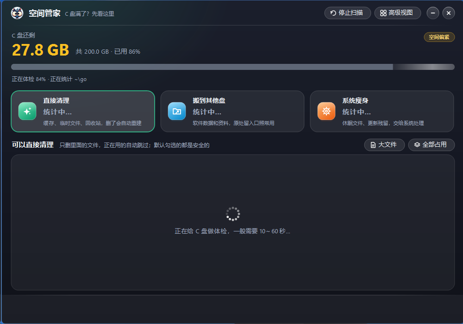The image size is (463, 324).
Task: Stop the scan with 停止扫描 button
Action: (348, 13)
